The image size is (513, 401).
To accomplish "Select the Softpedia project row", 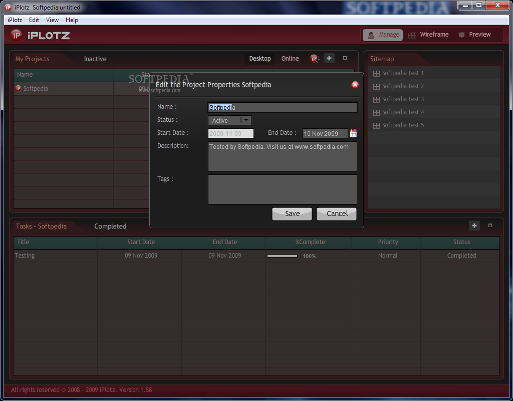I will (x=82, y=89).
